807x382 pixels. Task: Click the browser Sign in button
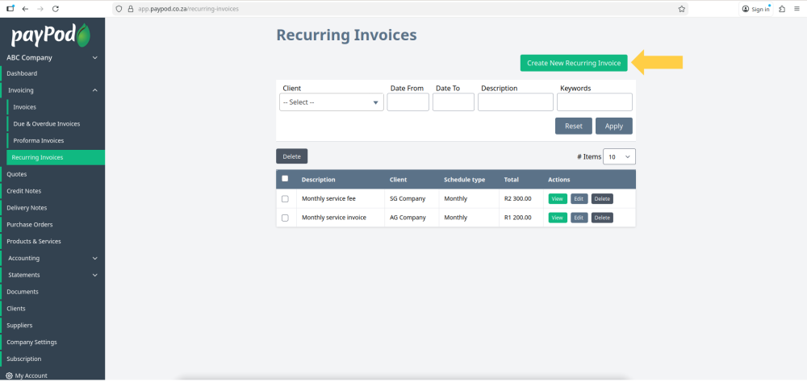pos(756,9)
